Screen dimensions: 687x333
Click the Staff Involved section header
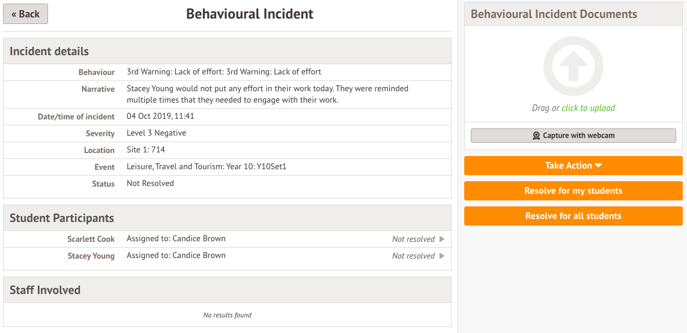[45, 290]
